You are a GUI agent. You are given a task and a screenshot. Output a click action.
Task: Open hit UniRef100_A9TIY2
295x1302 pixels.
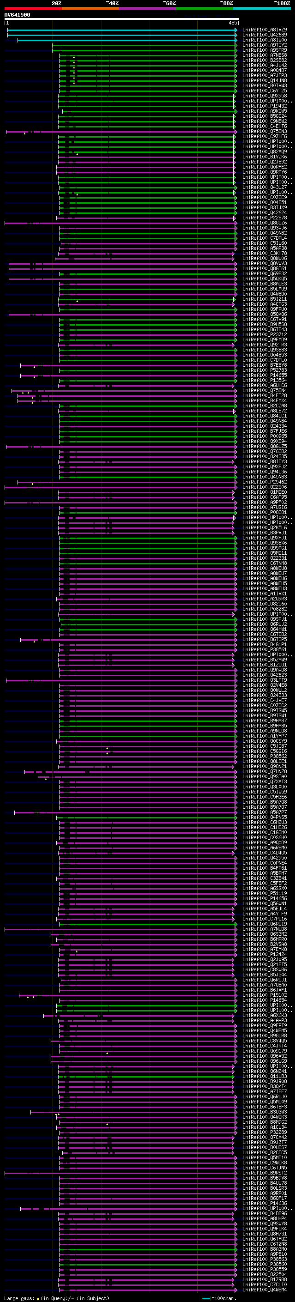coord(265,45)
